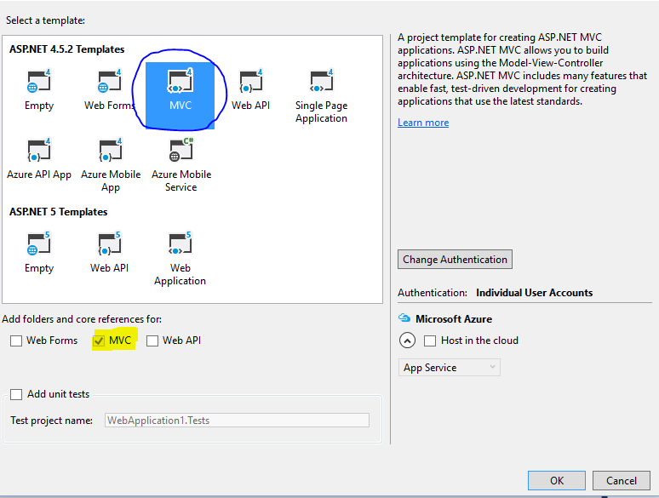Image resolution: width=659 pixels, height=498 pixels.
Task: Click the ASP.NET 5 Templates heading
Action: coord(59,212)
